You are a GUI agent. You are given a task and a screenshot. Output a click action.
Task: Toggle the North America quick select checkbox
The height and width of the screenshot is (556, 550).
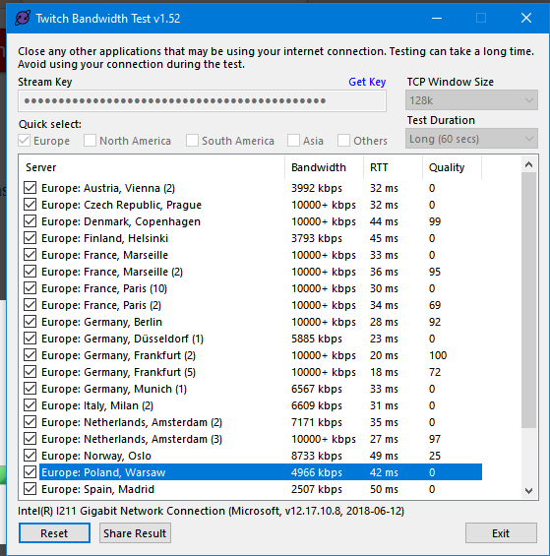pos(90,141)
